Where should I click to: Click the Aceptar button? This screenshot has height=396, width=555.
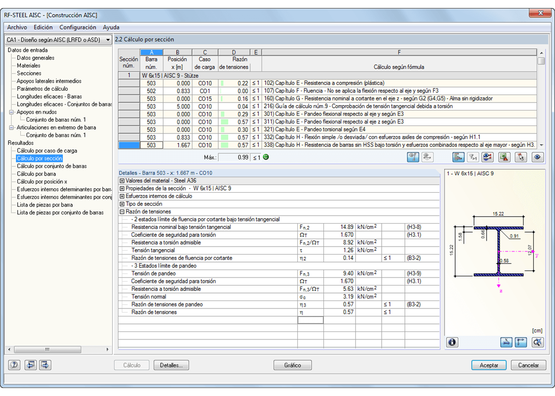tap(489, 365)
